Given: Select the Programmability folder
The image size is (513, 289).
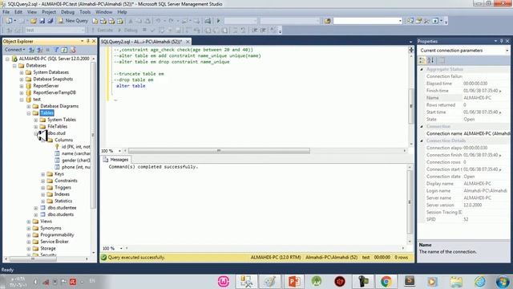Looking at the screenshot, I should 57,235.
